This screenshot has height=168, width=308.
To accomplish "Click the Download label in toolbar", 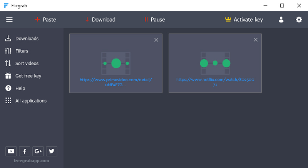I will click(104, 19).
